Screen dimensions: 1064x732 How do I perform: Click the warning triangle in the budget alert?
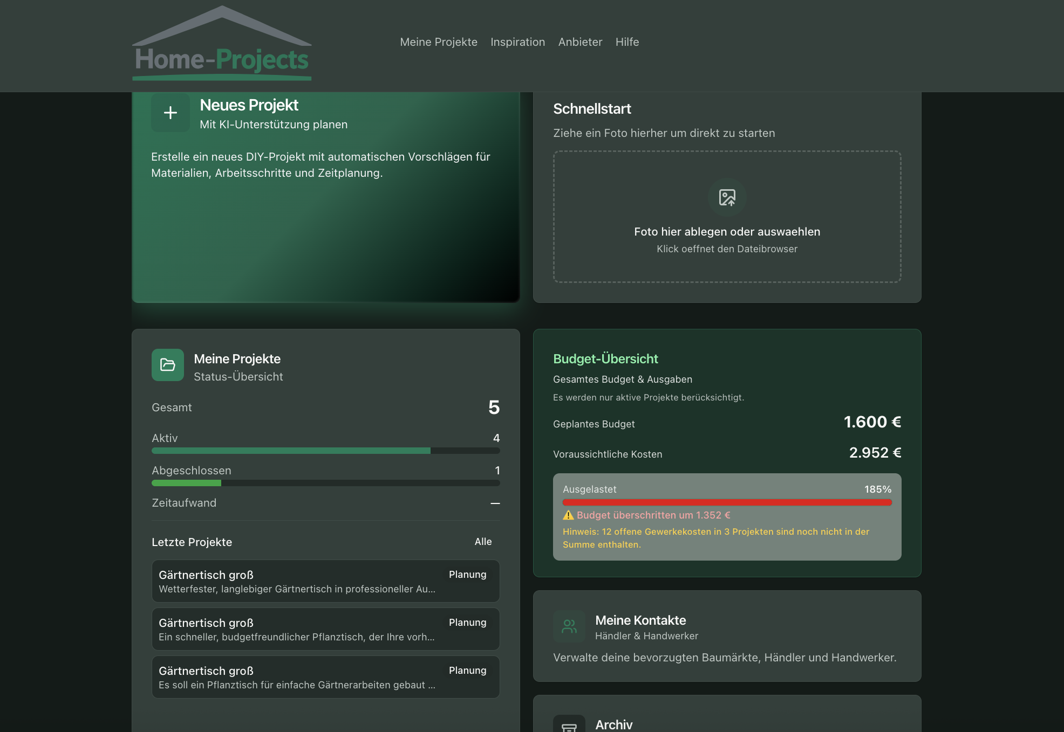click(568, 515)
